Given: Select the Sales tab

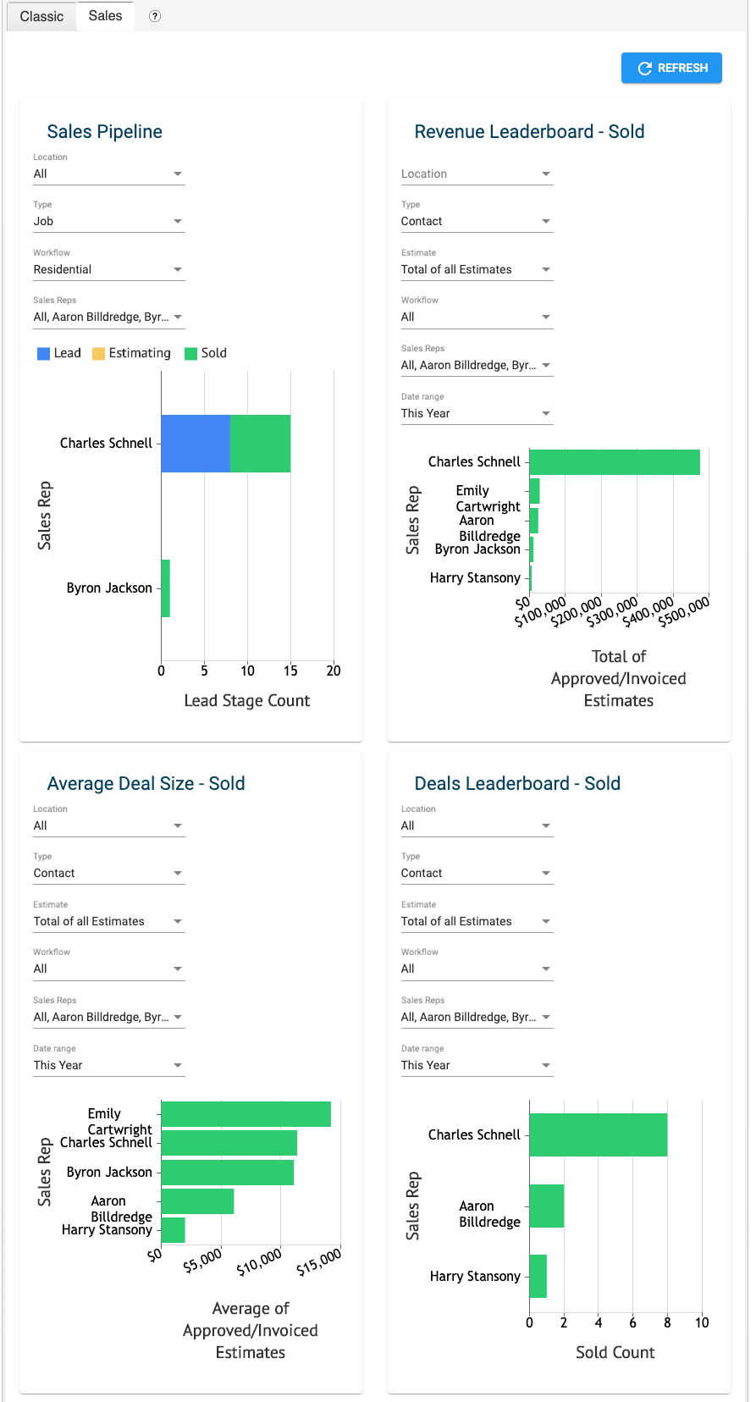Looking at the screenshot, I should click(x=105, y=16).
